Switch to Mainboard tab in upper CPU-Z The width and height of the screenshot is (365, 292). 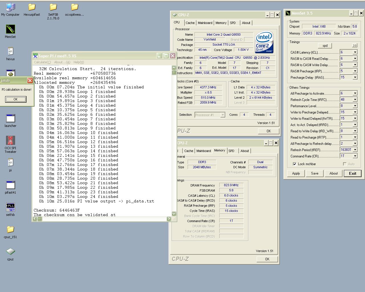click(x=205, y=23)
